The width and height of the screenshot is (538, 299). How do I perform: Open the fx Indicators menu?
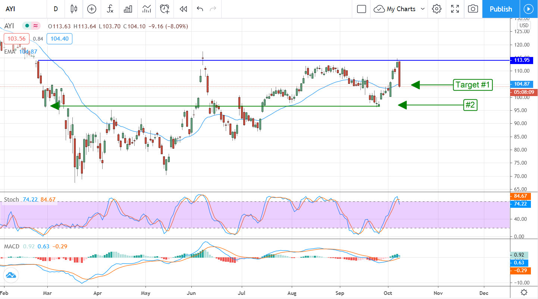(x=110, y=9)
